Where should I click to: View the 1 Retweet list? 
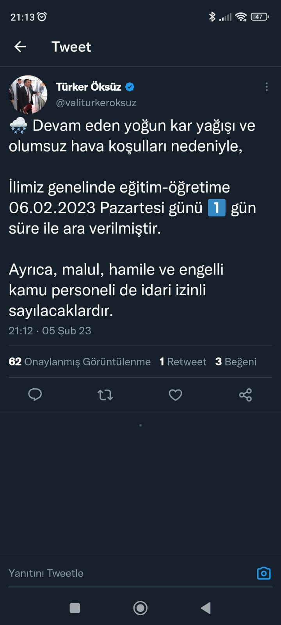(182, 362)
